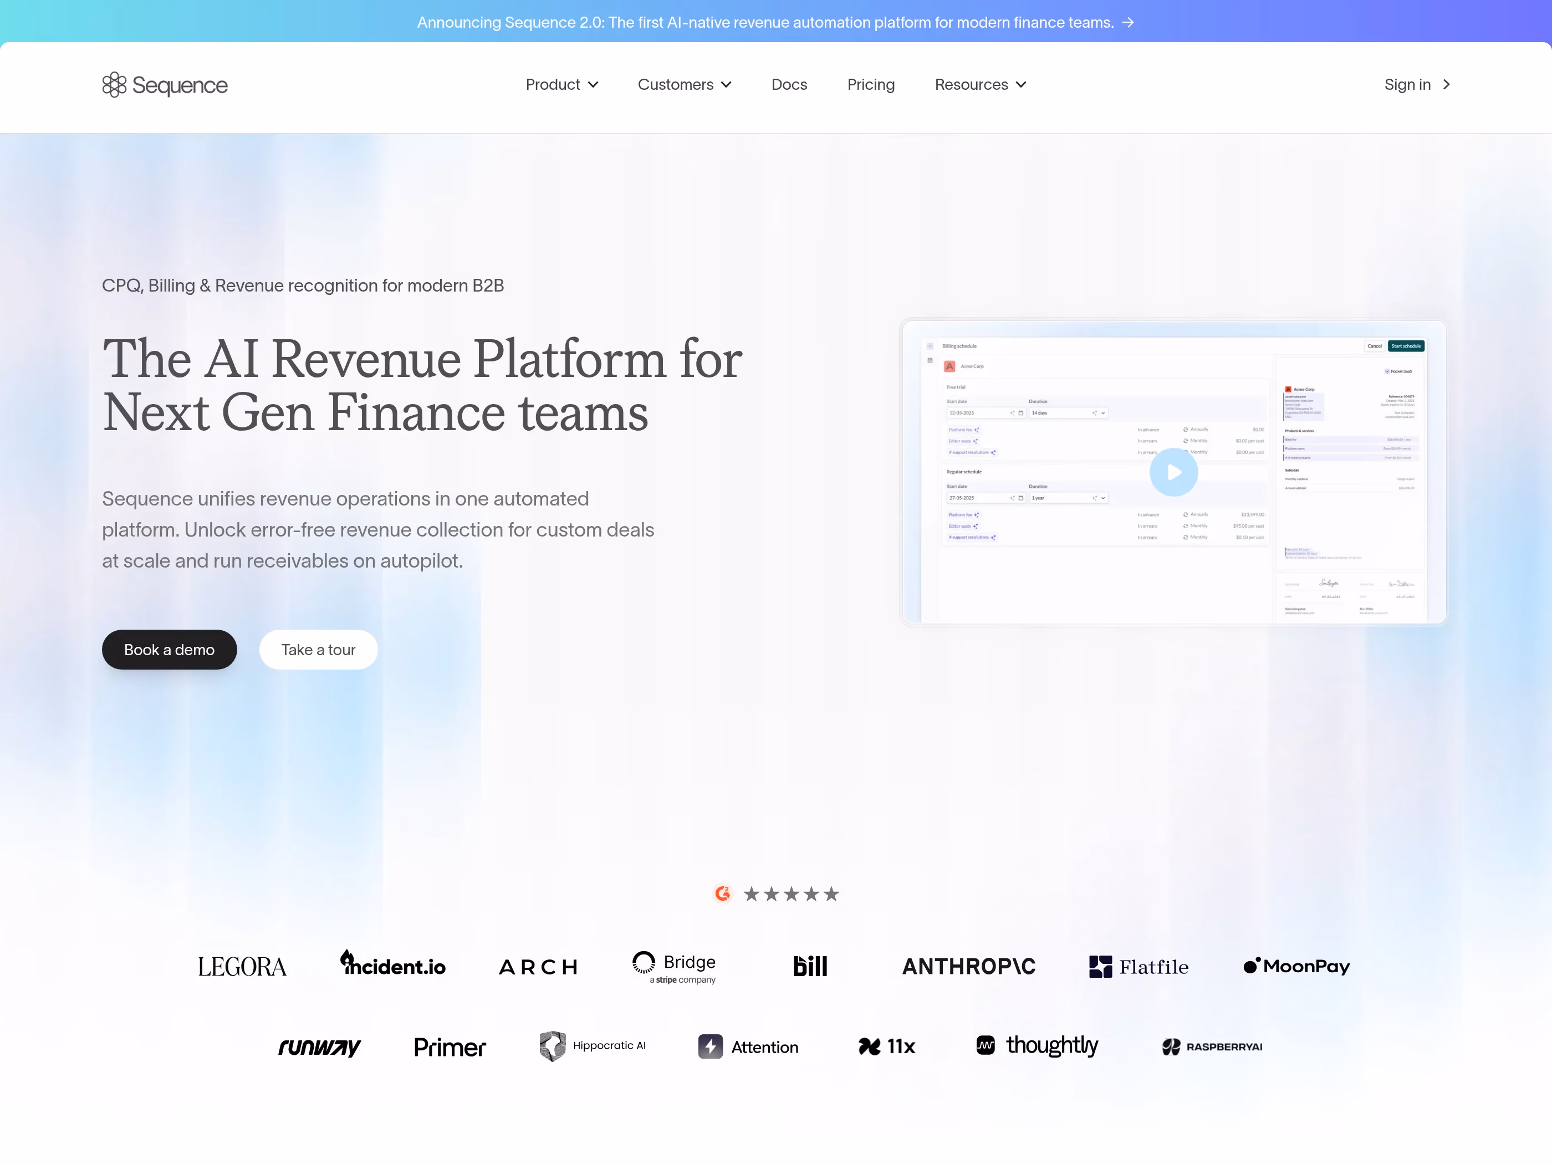
Task: Open the Product dropdown menu
Action: pos(562,85)
